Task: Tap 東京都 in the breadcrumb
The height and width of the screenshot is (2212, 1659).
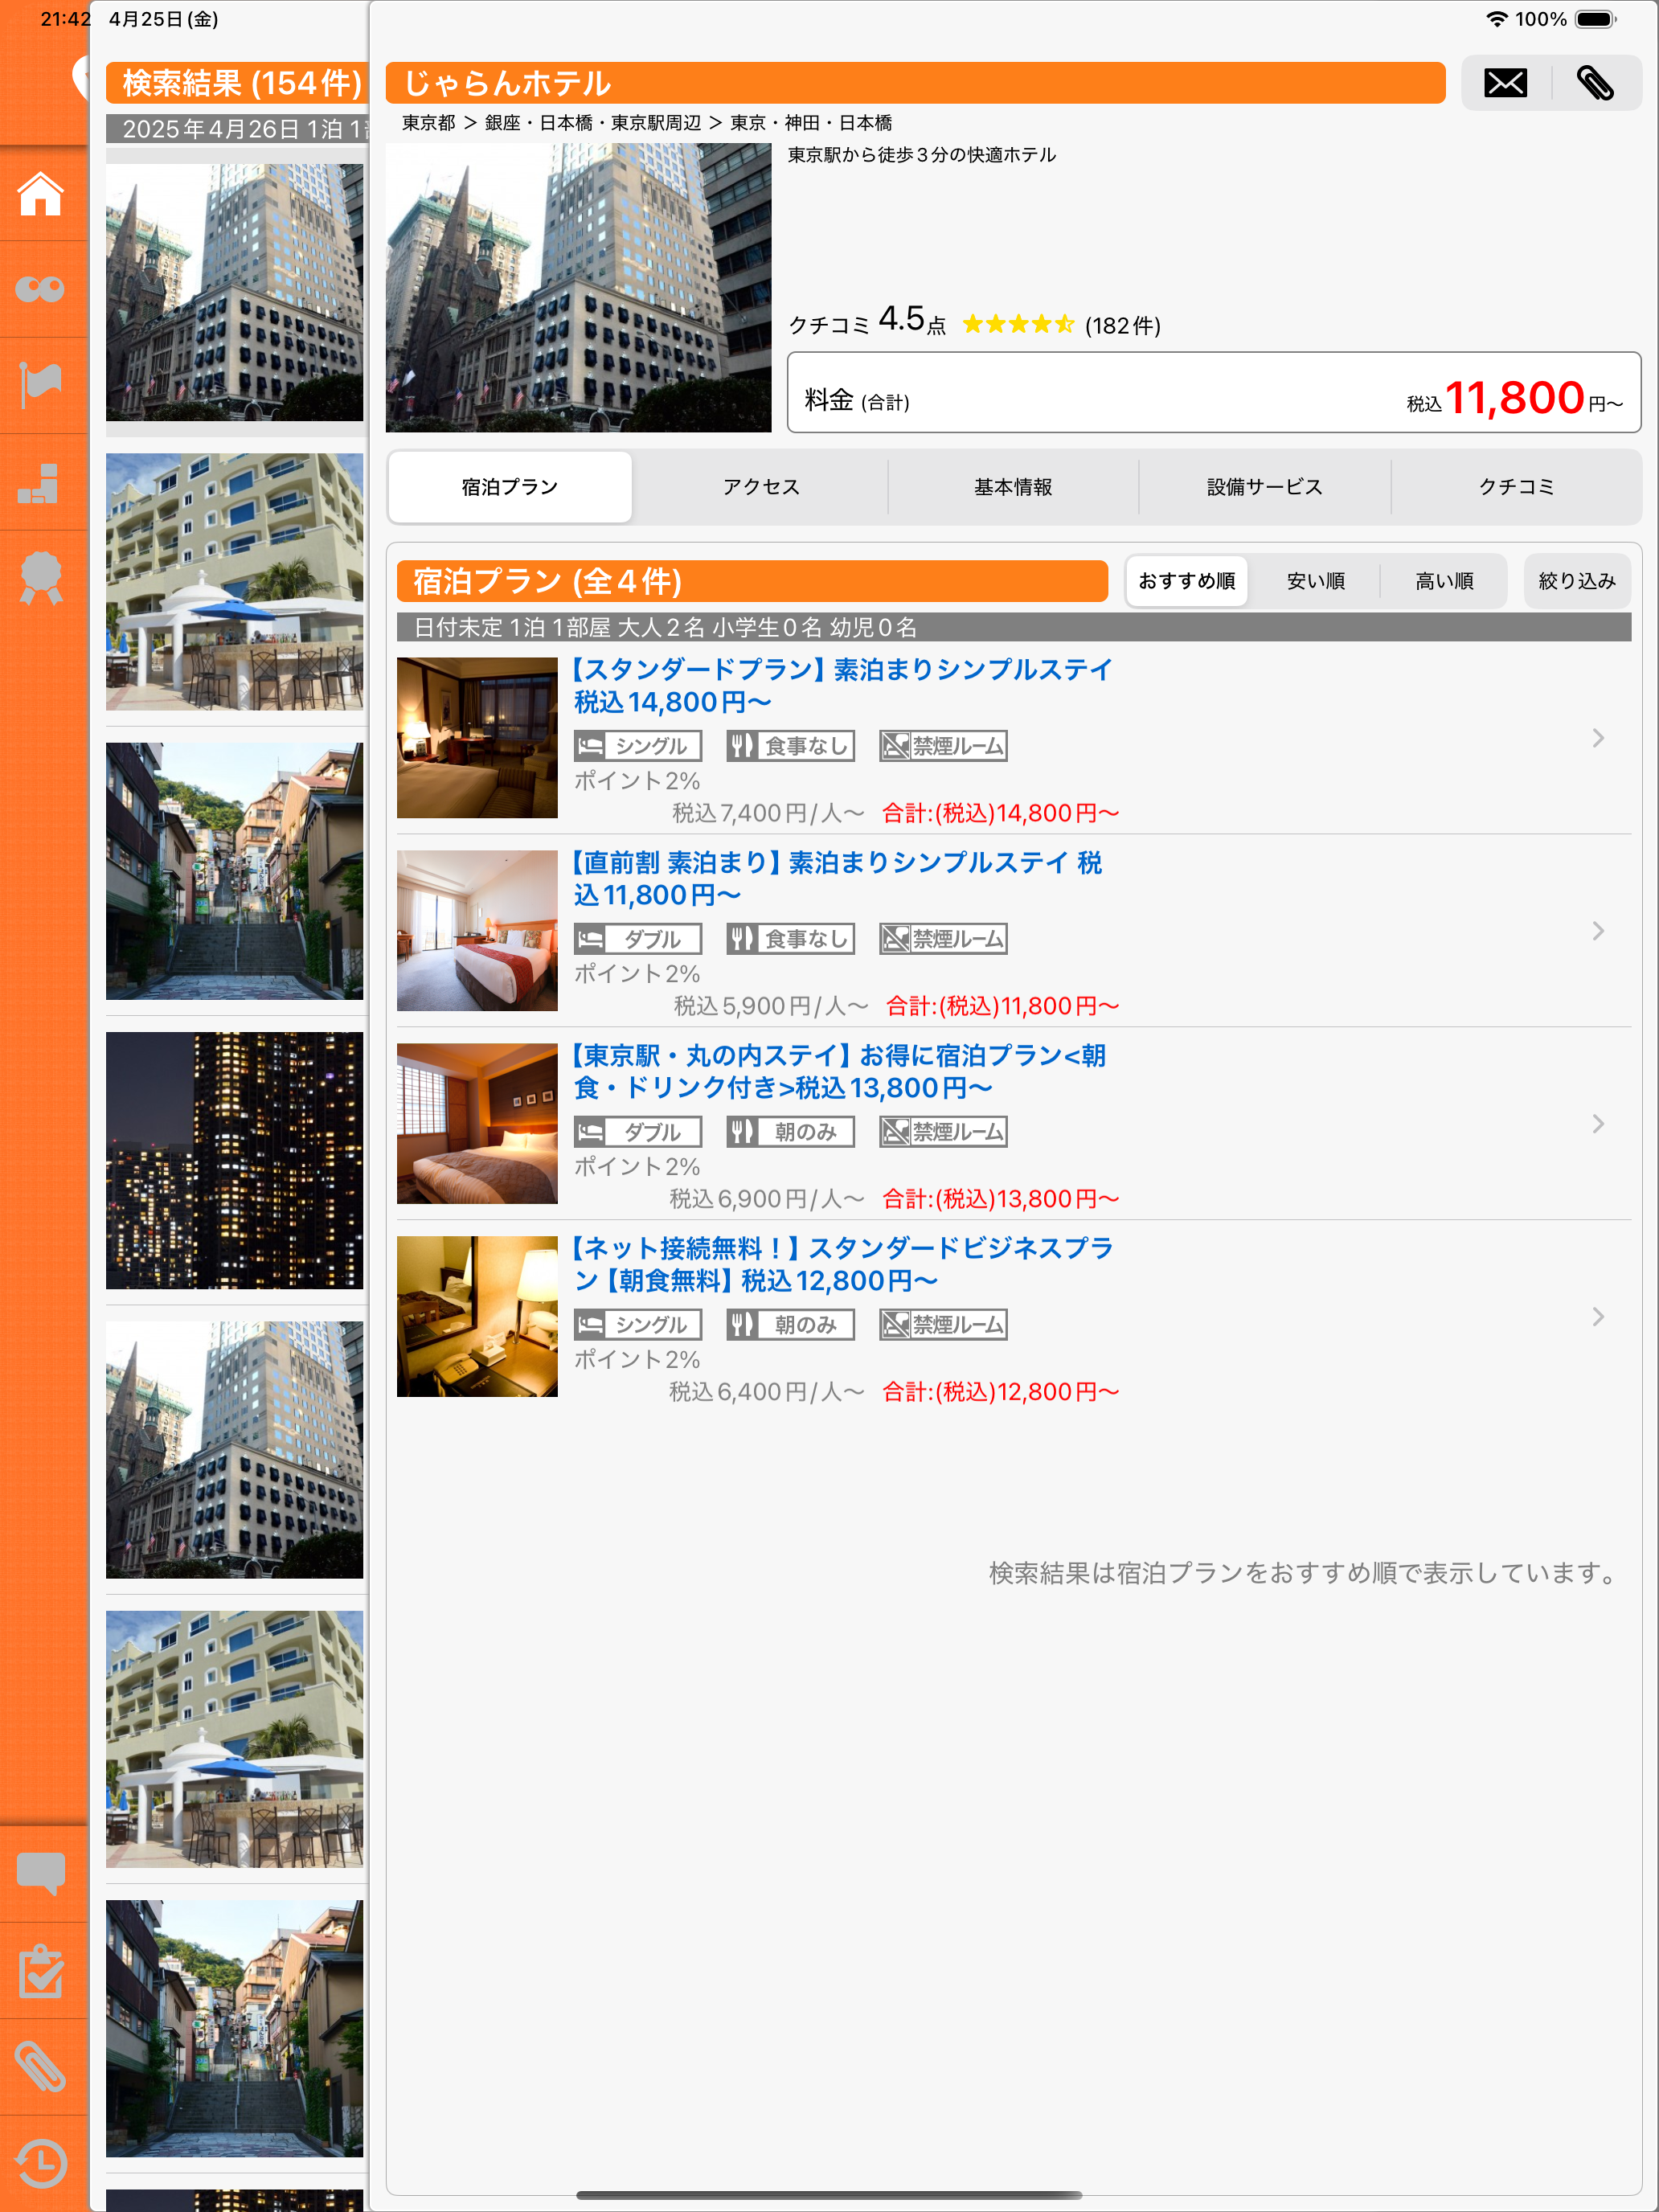Action: coord(428,123)
